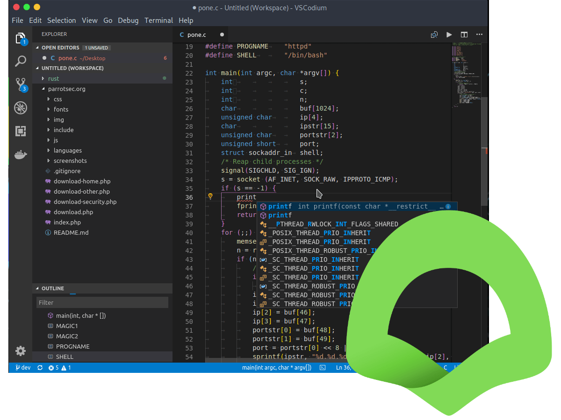The image size is (561, 420).
Task: Collapse the Open Editors section
Action: pyautogui.click(x=102, y=48)
